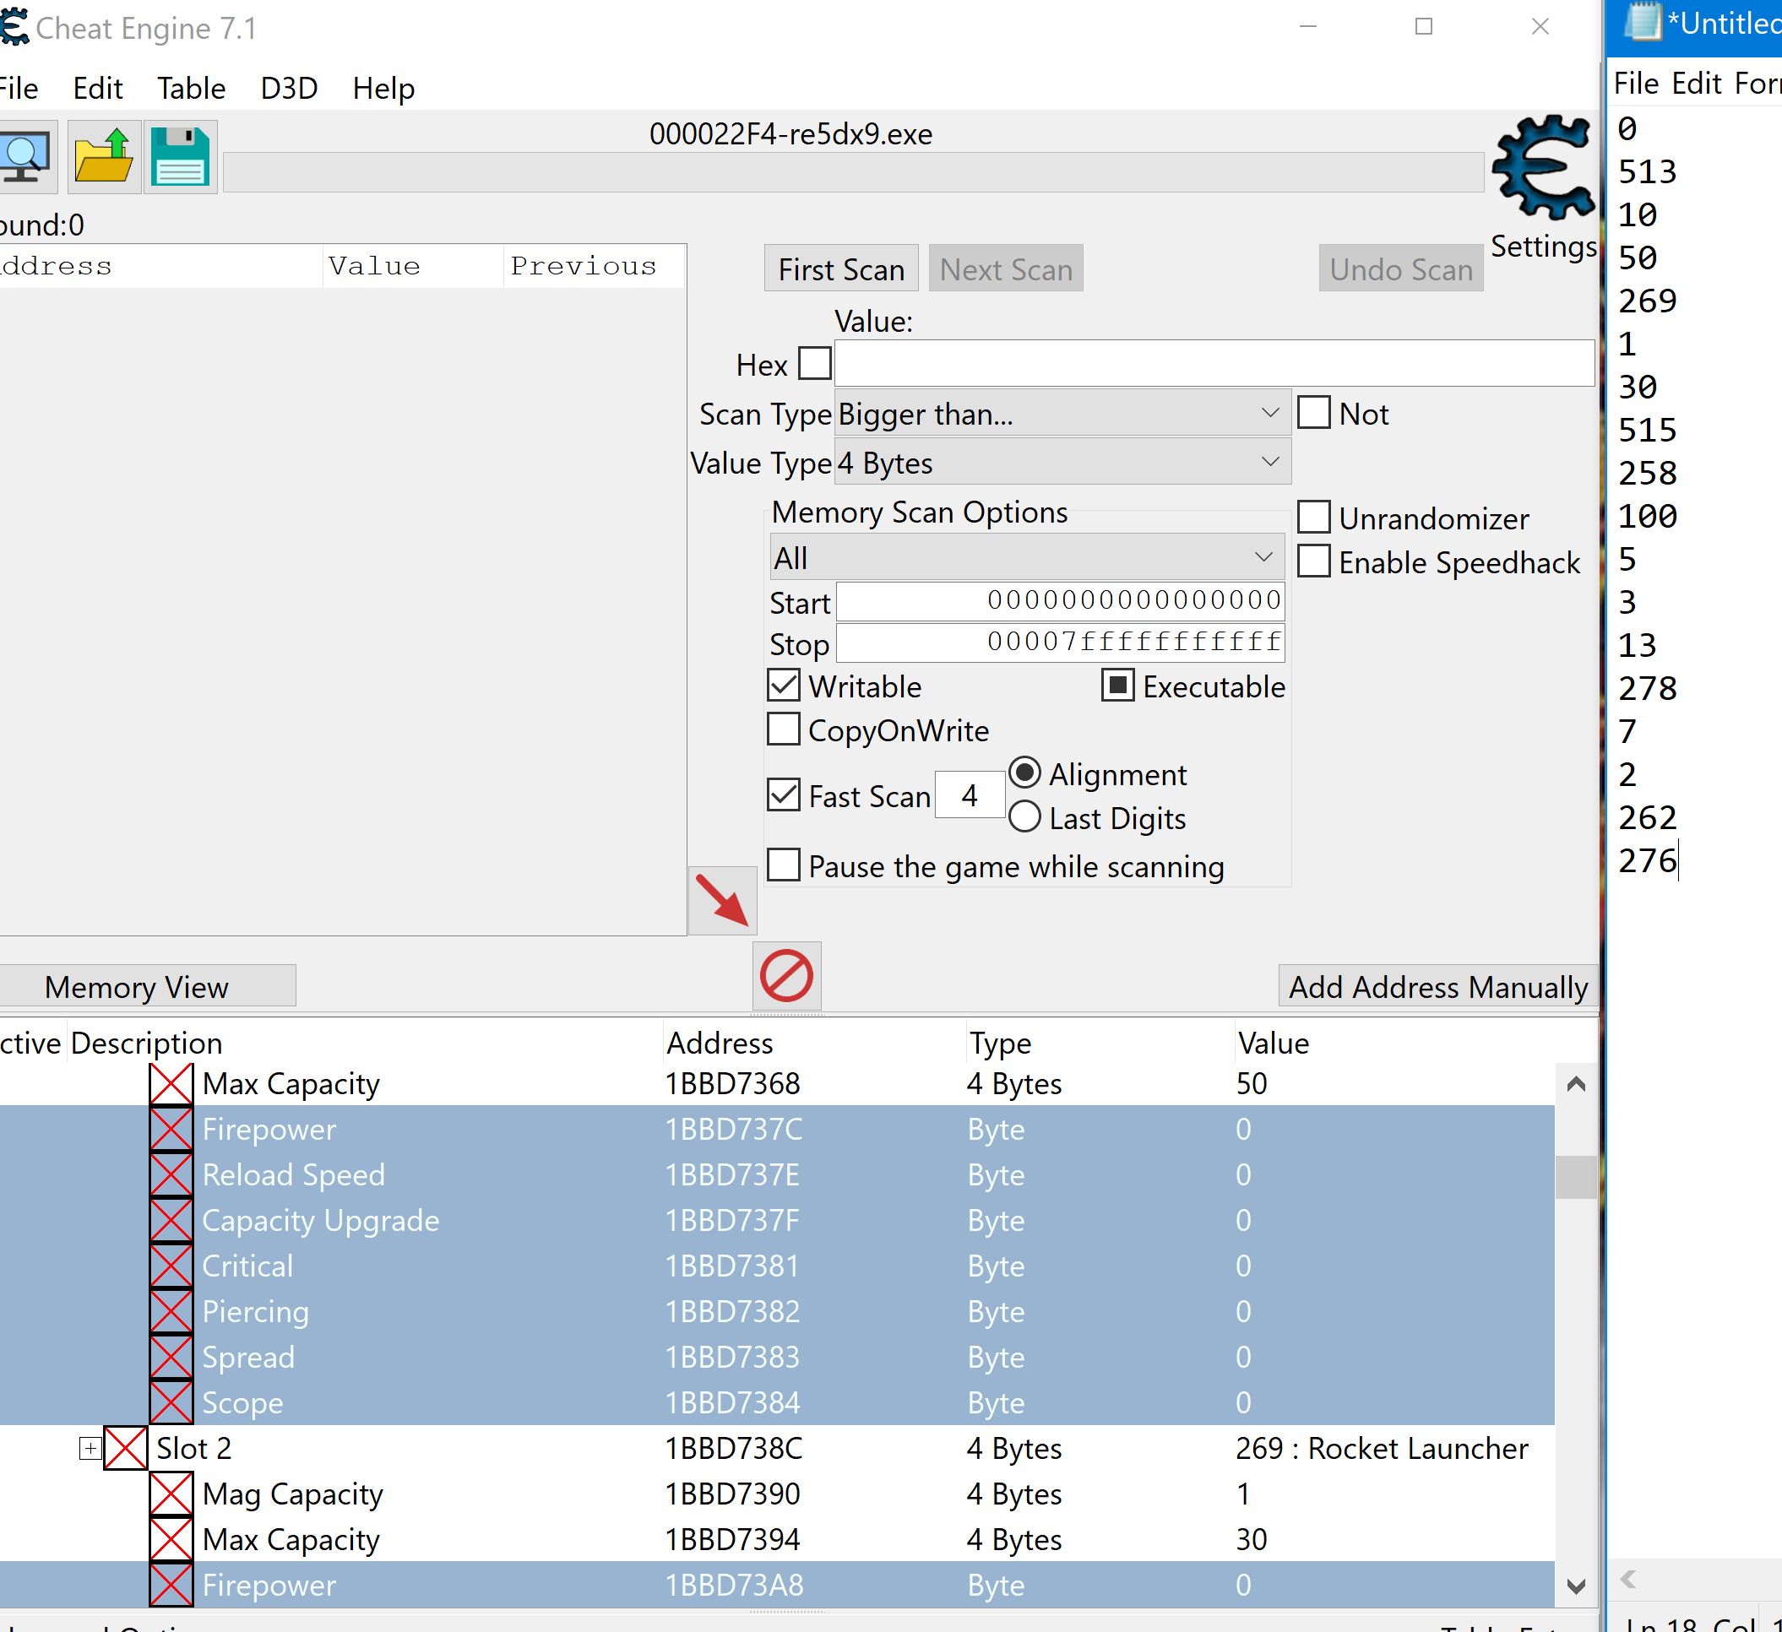Click the First Scan button
Image resolution: width=1782 pixels, height=1632 pixels.
click(840, 269)
